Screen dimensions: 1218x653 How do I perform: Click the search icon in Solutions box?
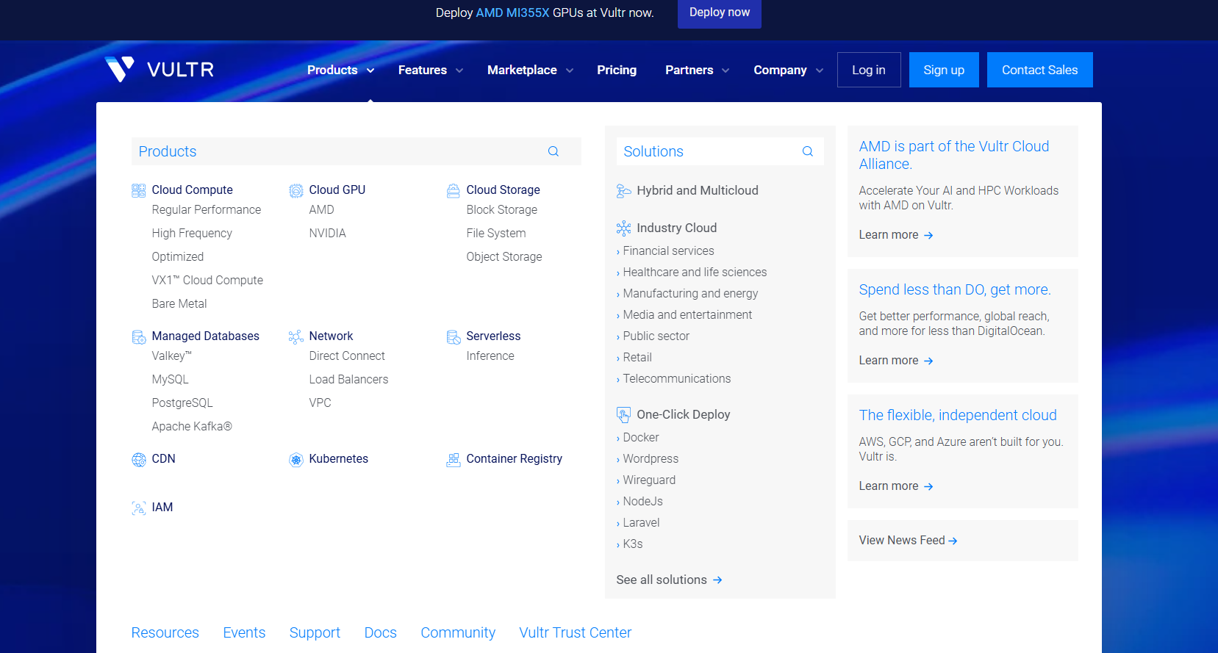(808, 151)
